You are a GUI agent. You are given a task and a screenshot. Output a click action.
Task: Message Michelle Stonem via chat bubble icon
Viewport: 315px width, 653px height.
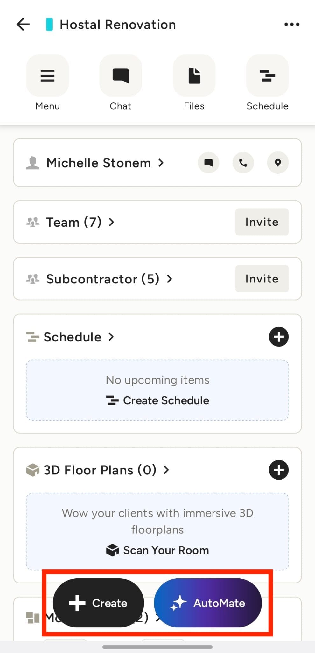(x=208, y=163)
